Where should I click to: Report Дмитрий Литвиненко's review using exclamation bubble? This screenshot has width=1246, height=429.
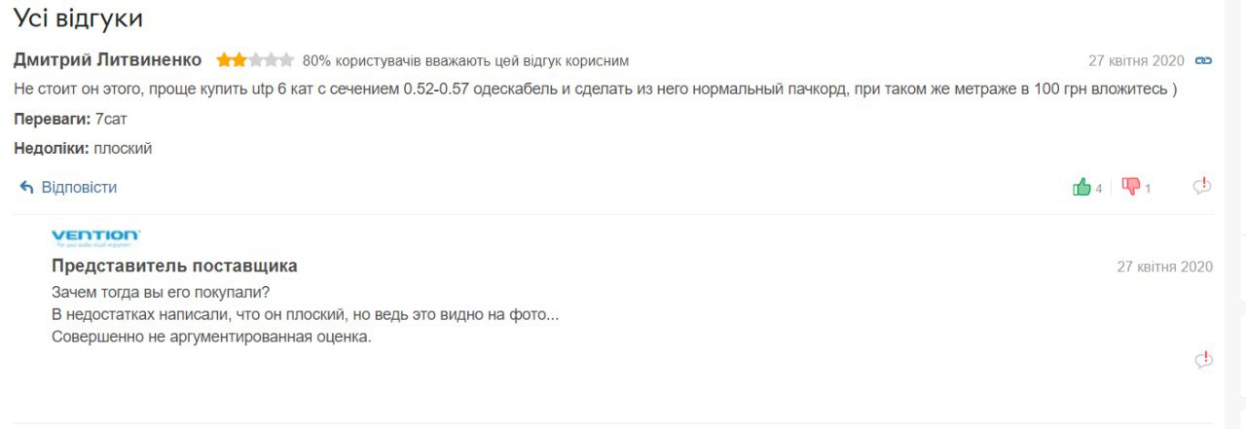tap(1202, 187)
